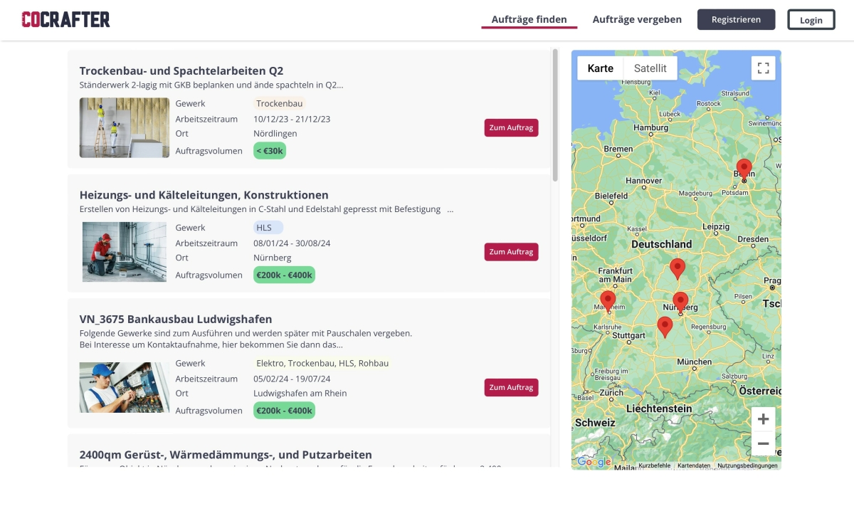Screen dimensions: 854x506
Task: Open the Aufträge finden tab
Action: point(529,19)
